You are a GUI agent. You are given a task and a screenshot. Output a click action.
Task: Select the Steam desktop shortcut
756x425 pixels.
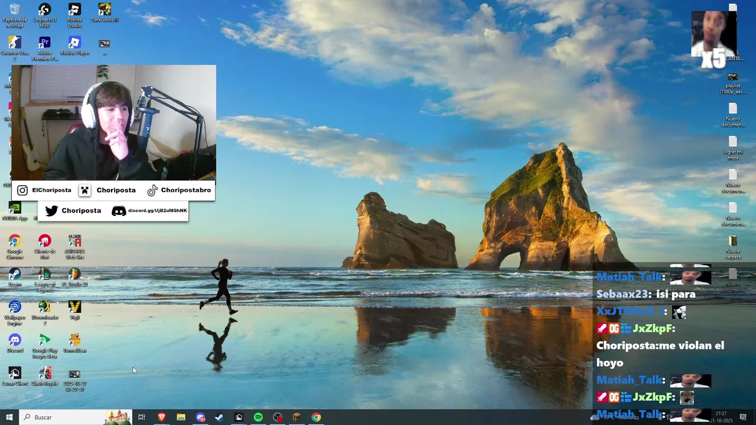15,277
